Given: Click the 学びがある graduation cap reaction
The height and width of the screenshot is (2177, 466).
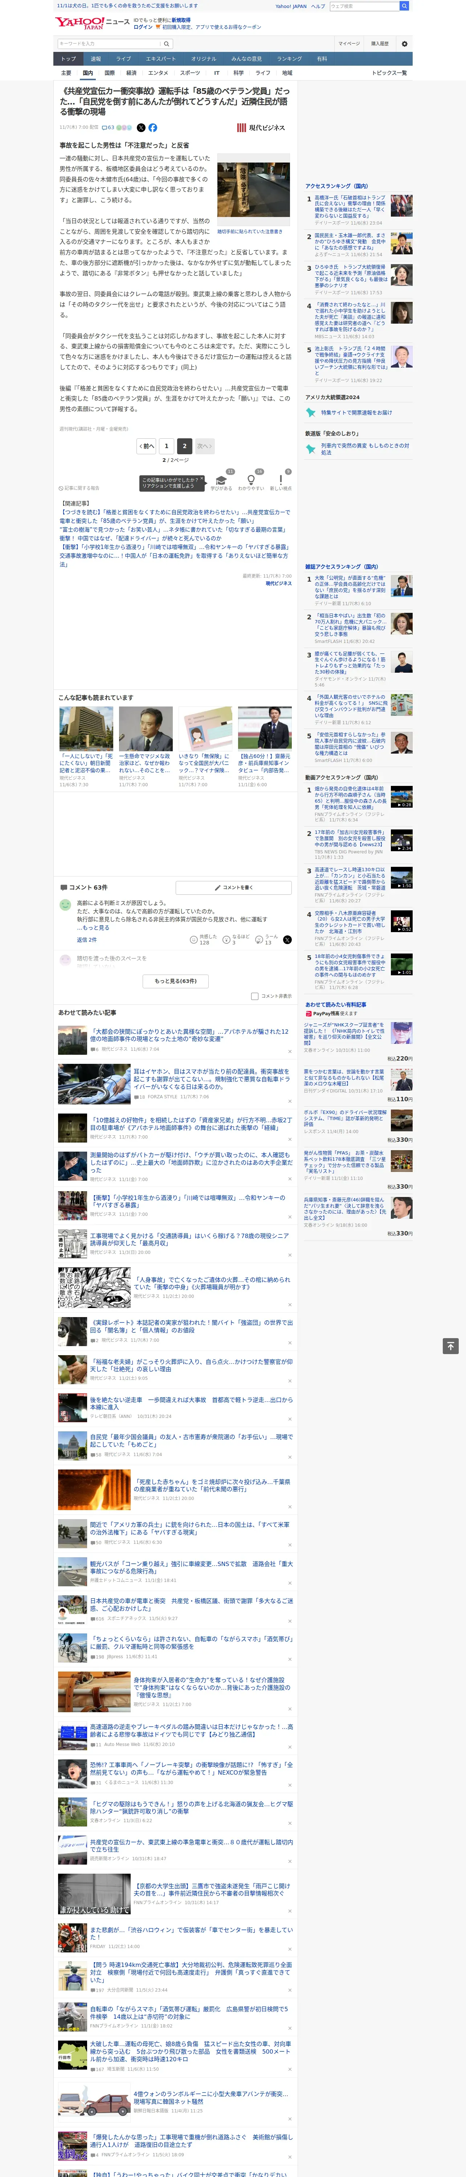Looking at the screenshot, I should 222,480.
